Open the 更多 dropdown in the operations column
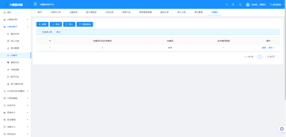Image resolution: width=286 pixels, height=137 pixels. tap(272, 48)
